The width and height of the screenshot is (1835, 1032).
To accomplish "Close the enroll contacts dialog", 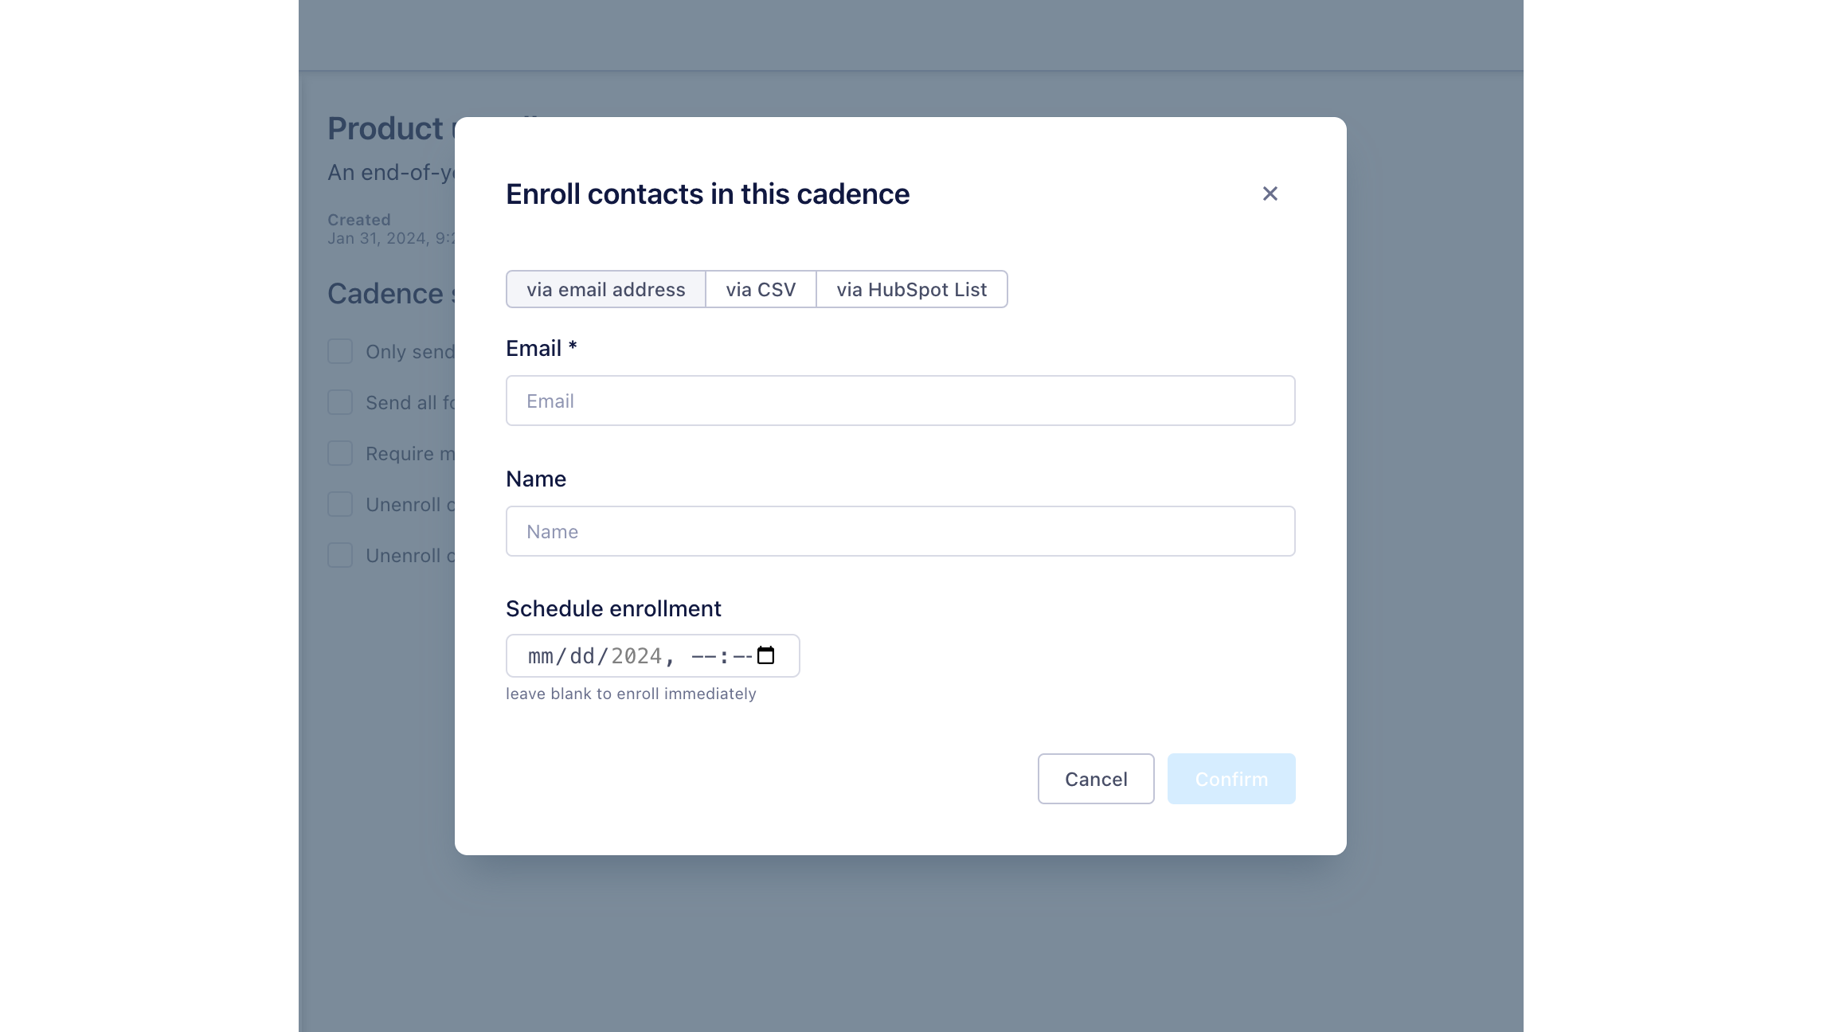I will tap(1270, 193).
